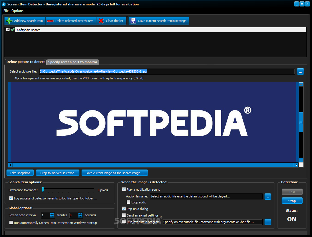Disable Play a notification sound

124,189
